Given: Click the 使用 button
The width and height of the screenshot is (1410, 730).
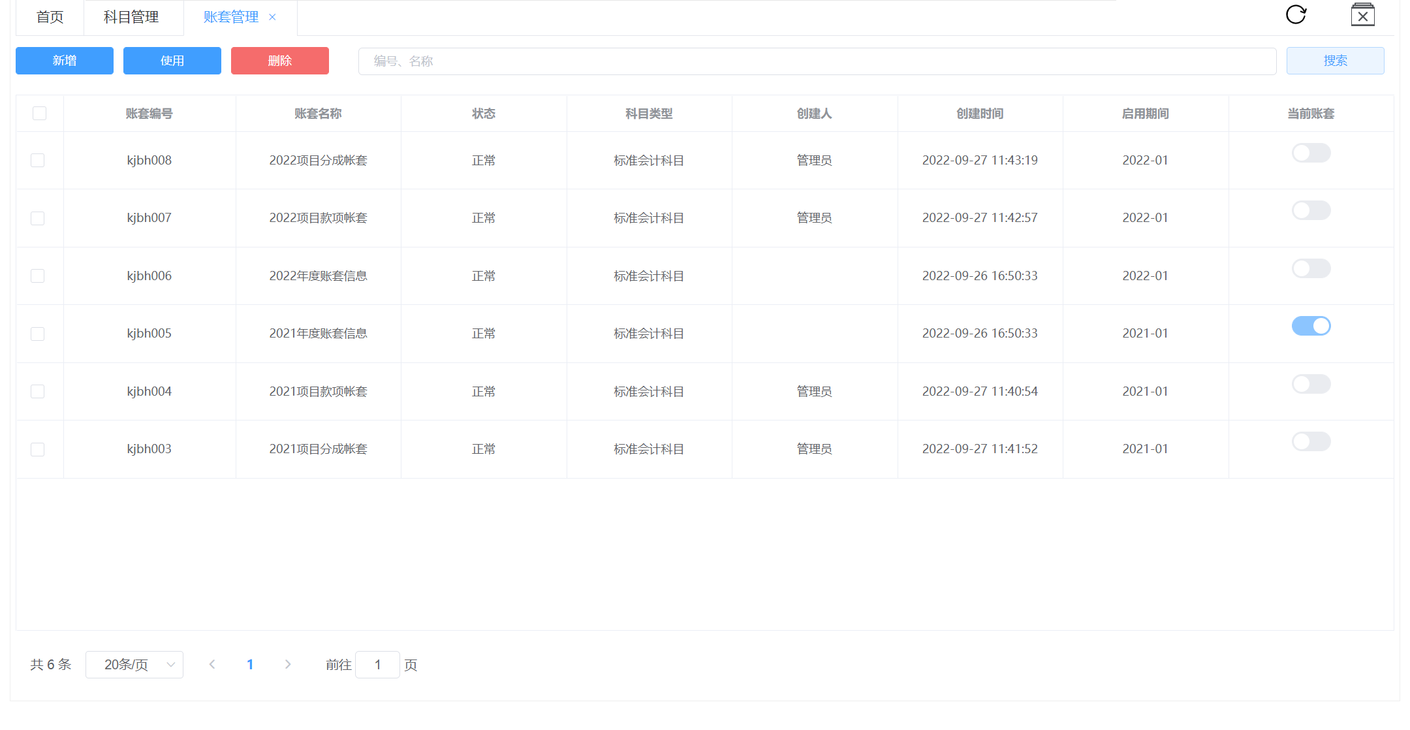Looking at the screenshot, I should 172,61.
